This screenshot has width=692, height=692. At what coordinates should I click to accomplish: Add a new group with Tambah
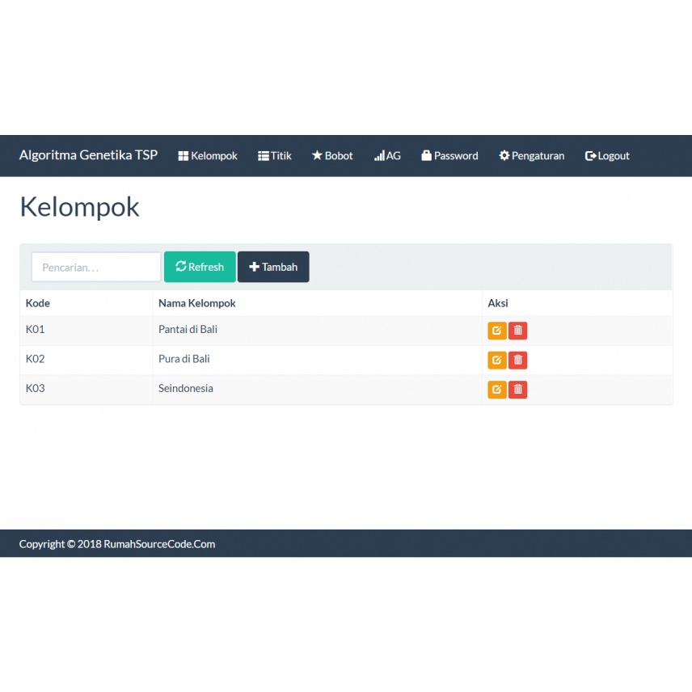point(273,267)
